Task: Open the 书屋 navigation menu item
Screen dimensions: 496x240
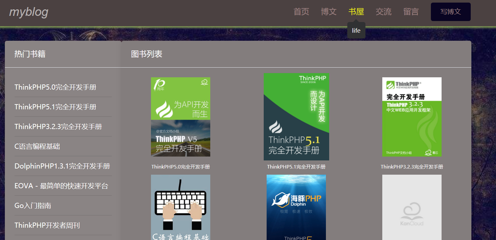Action: 355,12
